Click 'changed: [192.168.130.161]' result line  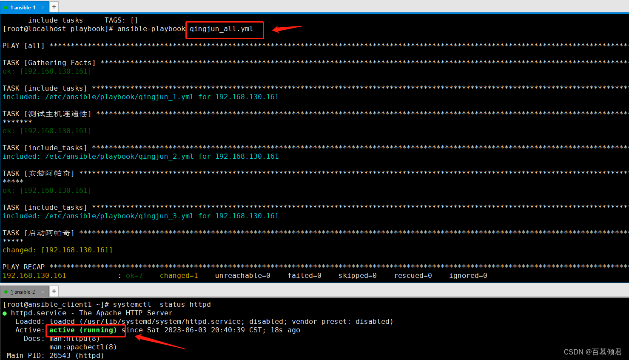(x=57, y=250)
